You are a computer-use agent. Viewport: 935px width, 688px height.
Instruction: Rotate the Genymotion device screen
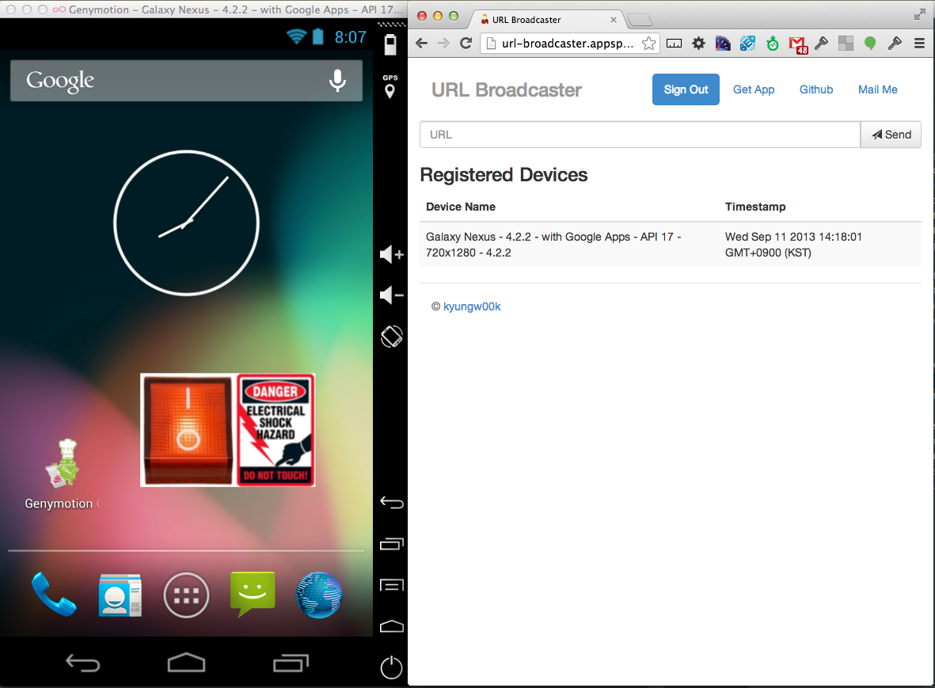coord(391,336)
